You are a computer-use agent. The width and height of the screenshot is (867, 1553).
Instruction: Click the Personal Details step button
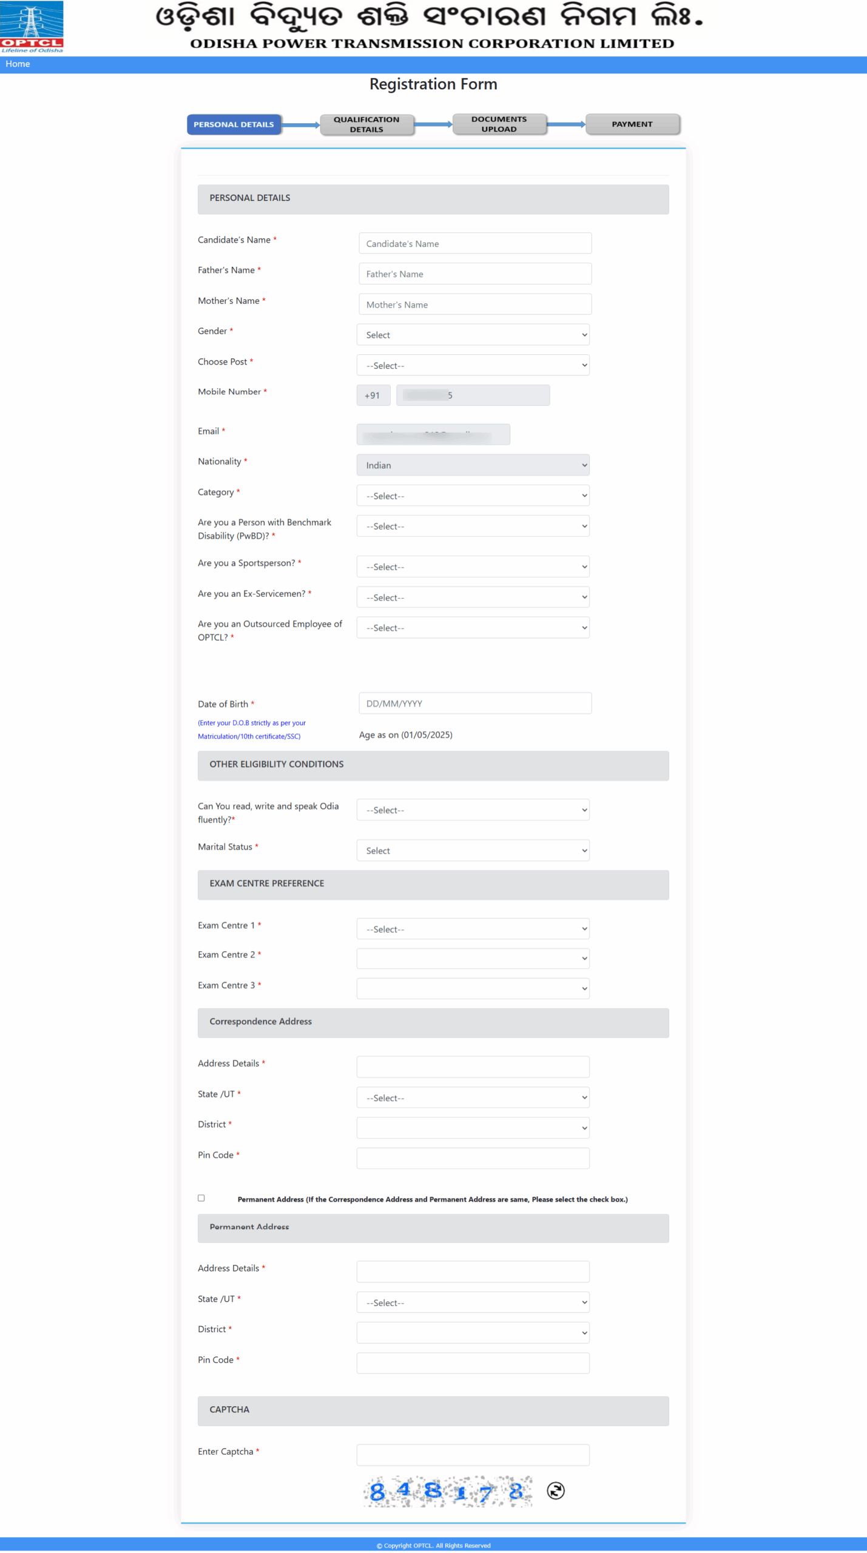(x=234, y=124)
